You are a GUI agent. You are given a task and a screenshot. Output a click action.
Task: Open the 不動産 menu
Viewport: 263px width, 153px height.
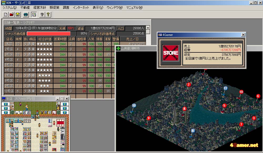pos(25,8)
